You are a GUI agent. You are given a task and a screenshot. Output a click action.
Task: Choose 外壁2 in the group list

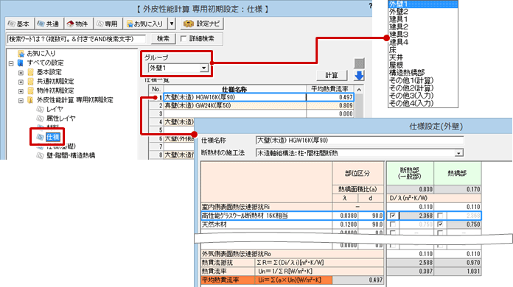click(399, 12)
